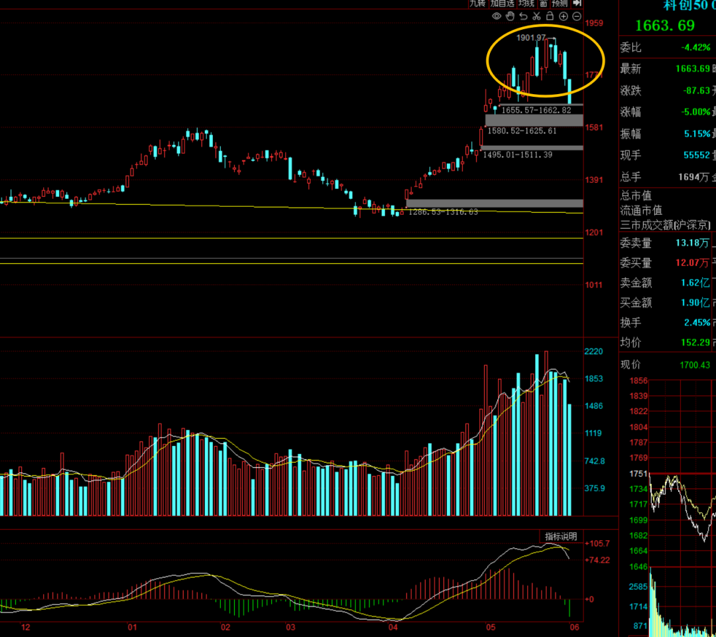Click the 2220 volume axis label

pyautogui.click(x=593, y=351)
